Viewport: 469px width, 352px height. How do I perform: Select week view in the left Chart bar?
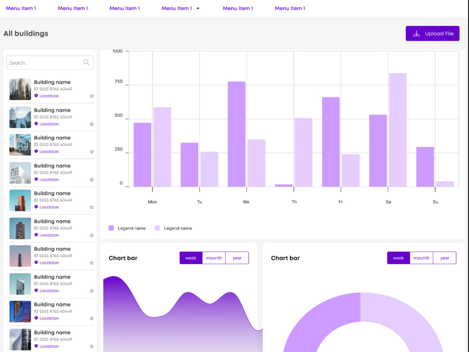tap(191, 258)
